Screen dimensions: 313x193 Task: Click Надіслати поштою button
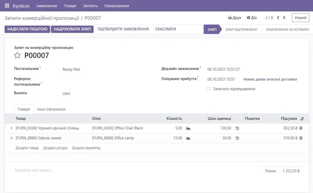(27, 29)
